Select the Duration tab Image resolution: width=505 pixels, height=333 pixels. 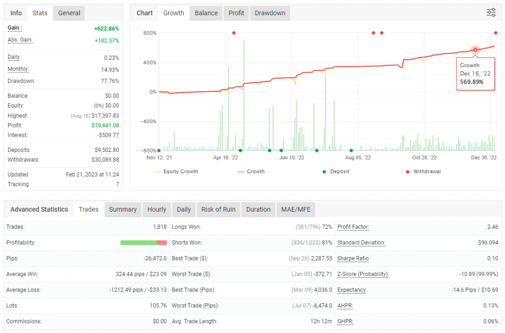click(258, 209)
